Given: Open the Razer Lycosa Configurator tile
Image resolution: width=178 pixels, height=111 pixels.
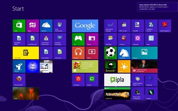Looking at the screenshot, I should pyautogui.click(x=138, y=94).
